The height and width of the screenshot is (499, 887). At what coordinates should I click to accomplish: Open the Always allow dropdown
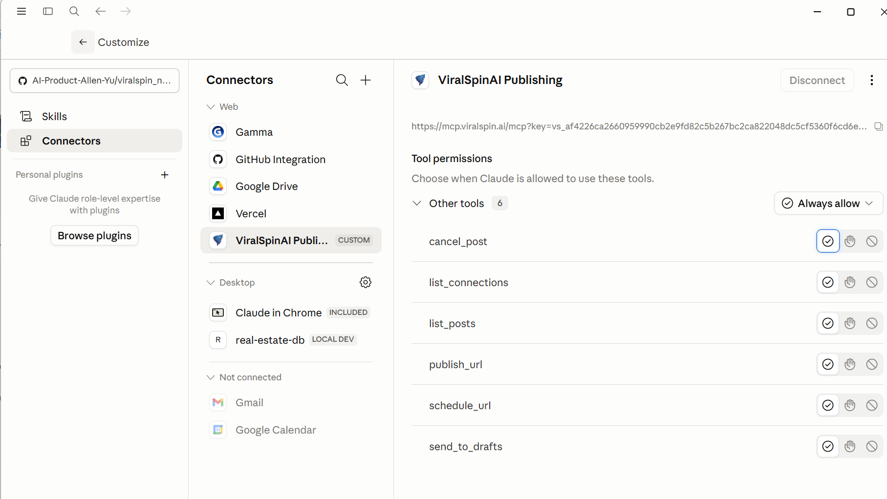point(828,203)
